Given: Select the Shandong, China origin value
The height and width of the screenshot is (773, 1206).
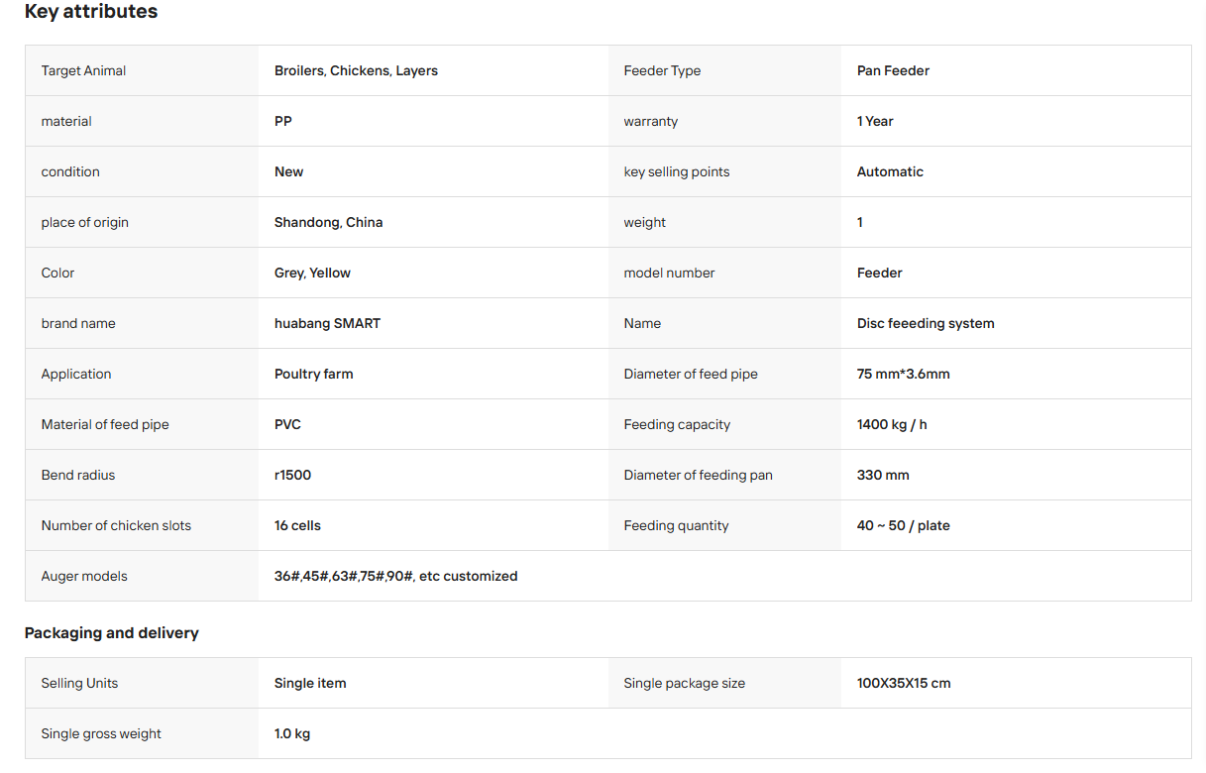Looking at the screenshot, I should (328, 222).
